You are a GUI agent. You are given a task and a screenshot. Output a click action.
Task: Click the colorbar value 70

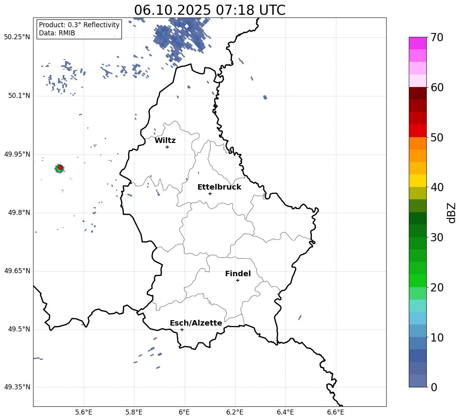pos(437,37)
